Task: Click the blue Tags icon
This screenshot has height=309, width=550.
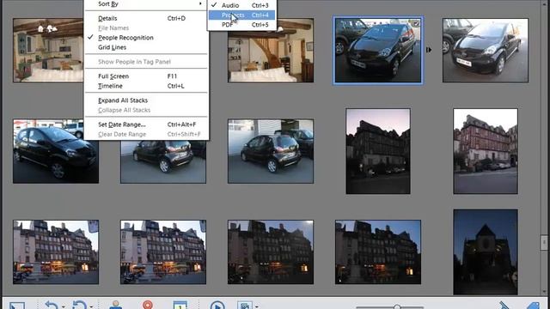Action: tap(533, 306)
